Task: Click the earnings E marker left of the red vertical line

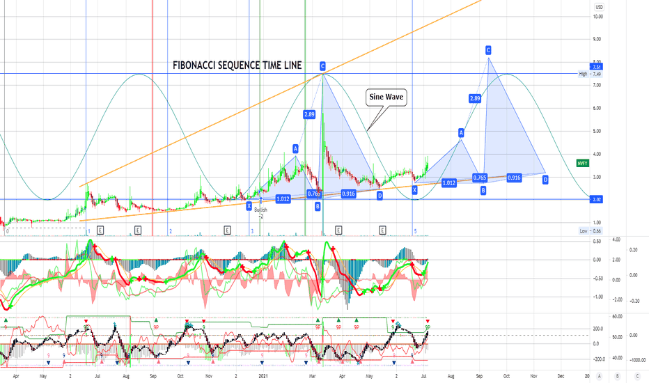Action: click(x=138, y=230)
